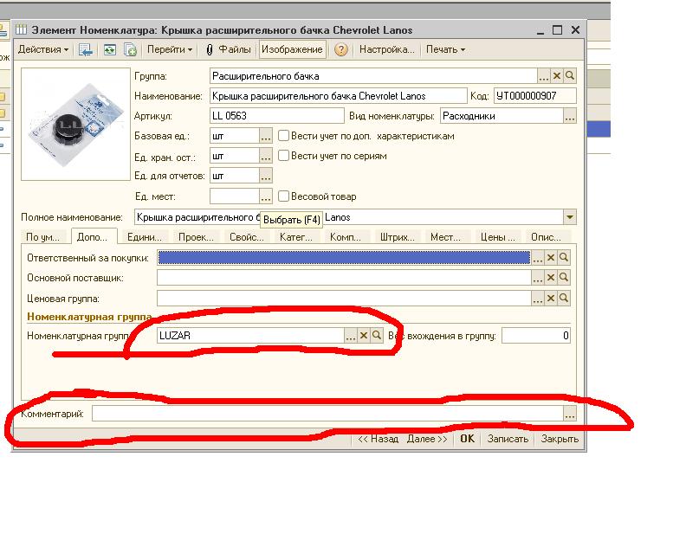This screenshot has width=699, height=534.
Task: Click the paperclip Файлы toolbar button
Action: (229, 49)
